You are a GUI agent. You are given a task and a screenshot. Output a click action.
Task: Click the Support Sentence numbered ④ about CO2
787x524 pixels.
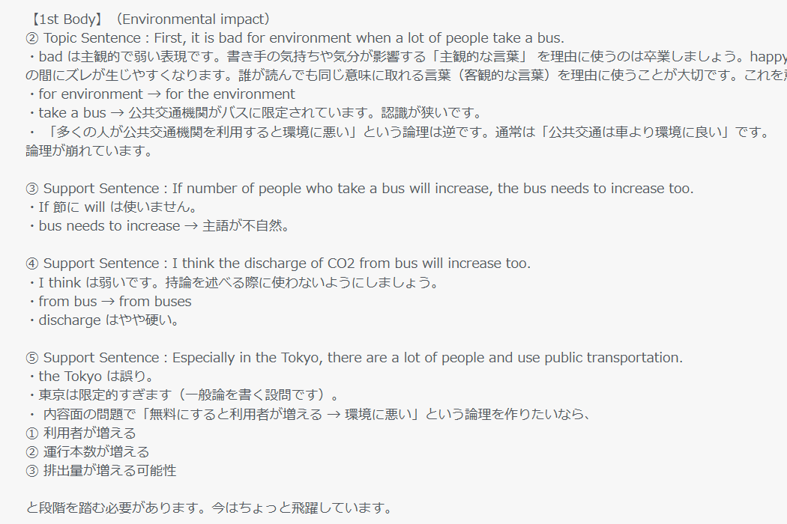tap(278, 263)
